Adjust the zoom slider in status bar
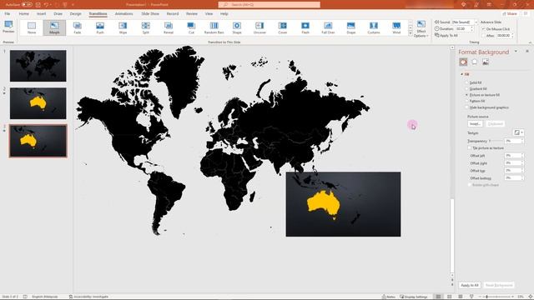The image size is (534, 300). point(496,297)
